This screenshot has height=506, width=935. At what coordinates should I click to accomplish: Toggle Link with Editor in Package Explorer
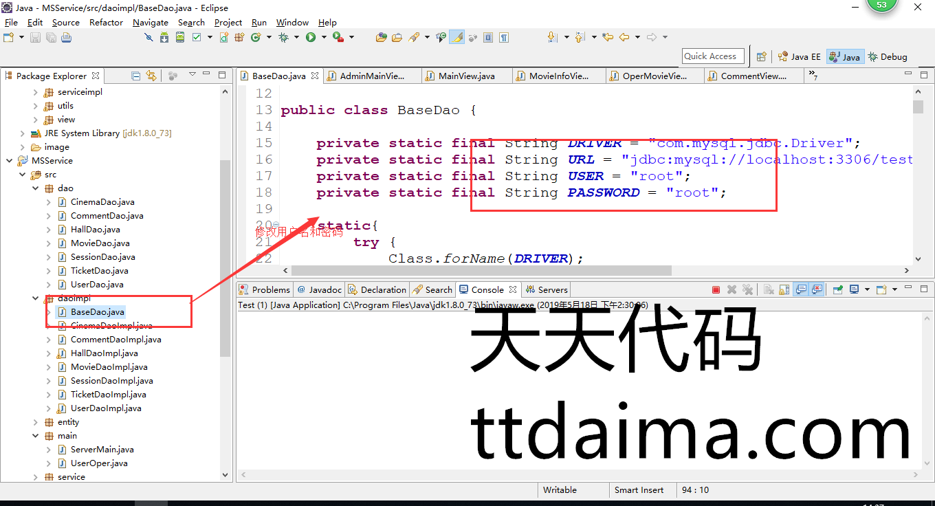[151, 76]
